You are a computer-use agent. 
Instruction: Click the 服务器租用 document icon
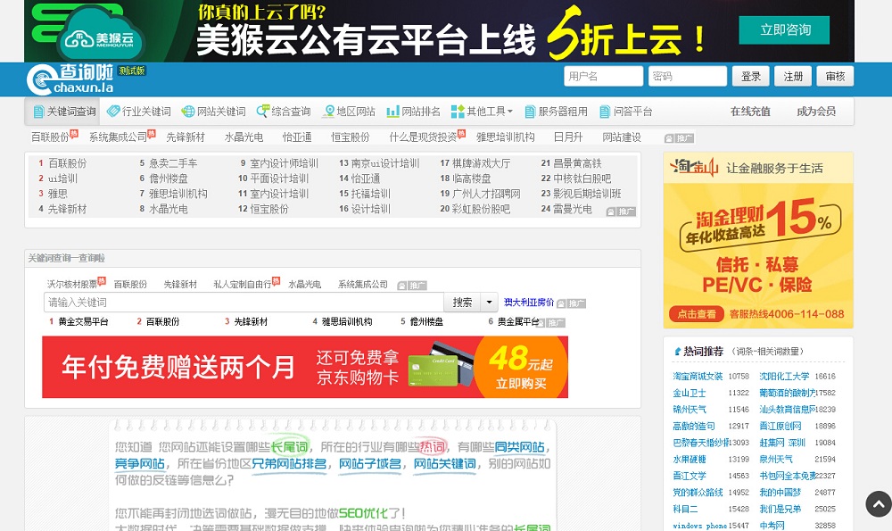point(530,112)
